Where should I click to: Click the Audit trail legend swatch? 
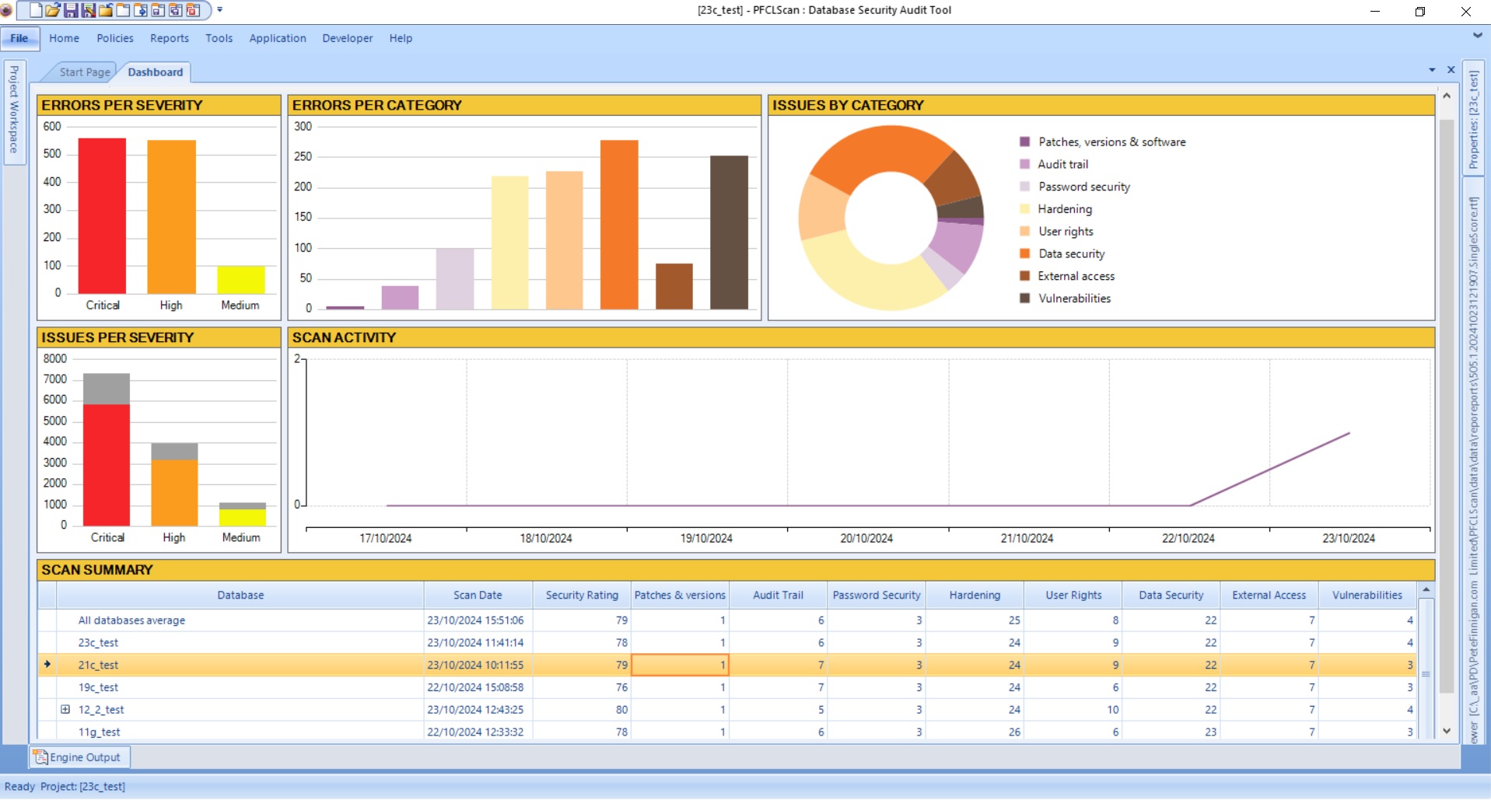tap(1025, 164)
